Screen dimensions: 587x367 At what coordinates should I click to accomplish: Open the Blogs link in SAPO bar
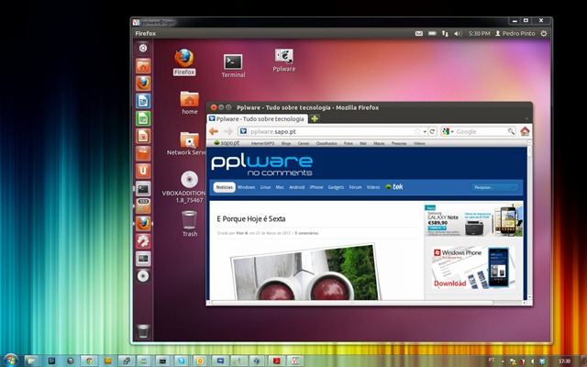(286, 143)
